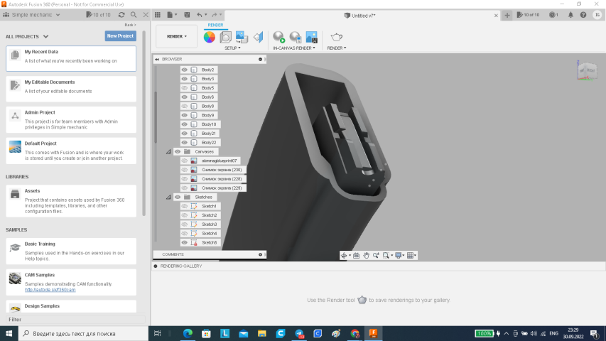This screenshot has width=606, height=341.
Task: Click the Redo arrow
Action: pos(214,15)
